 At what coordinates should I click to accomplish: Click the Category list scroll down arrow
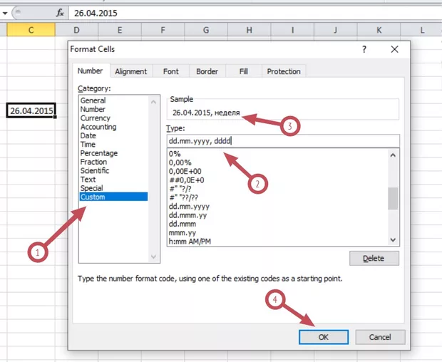(x=153, y=257)
